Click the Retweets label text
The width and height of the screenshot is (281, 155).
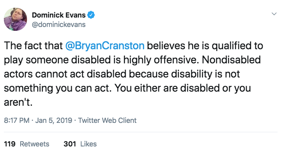click(x=34, y=144)
